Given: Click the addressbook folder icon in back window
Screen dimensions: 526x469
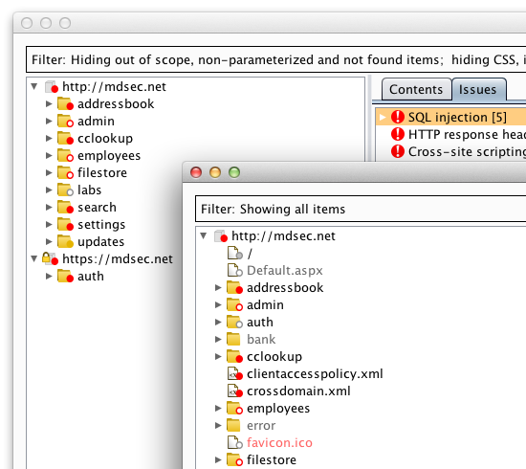Looking at the screenshot, I should pyautogui.click(x=65, y=103).
